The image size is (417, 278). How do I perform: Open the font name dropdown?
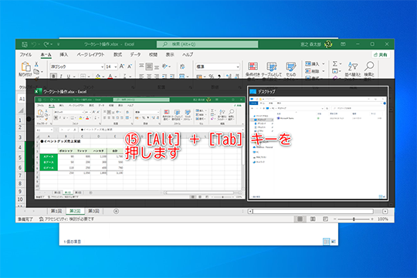(x=102, y=66)
